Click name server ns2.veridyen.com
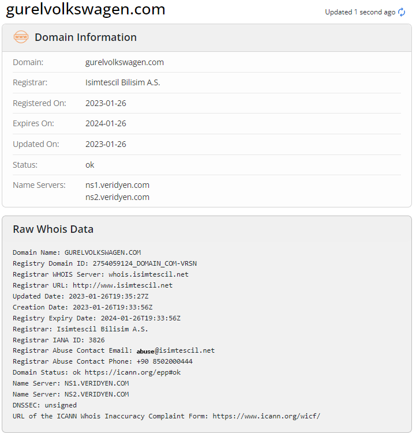The image size is (416, 438). [118, 197]
